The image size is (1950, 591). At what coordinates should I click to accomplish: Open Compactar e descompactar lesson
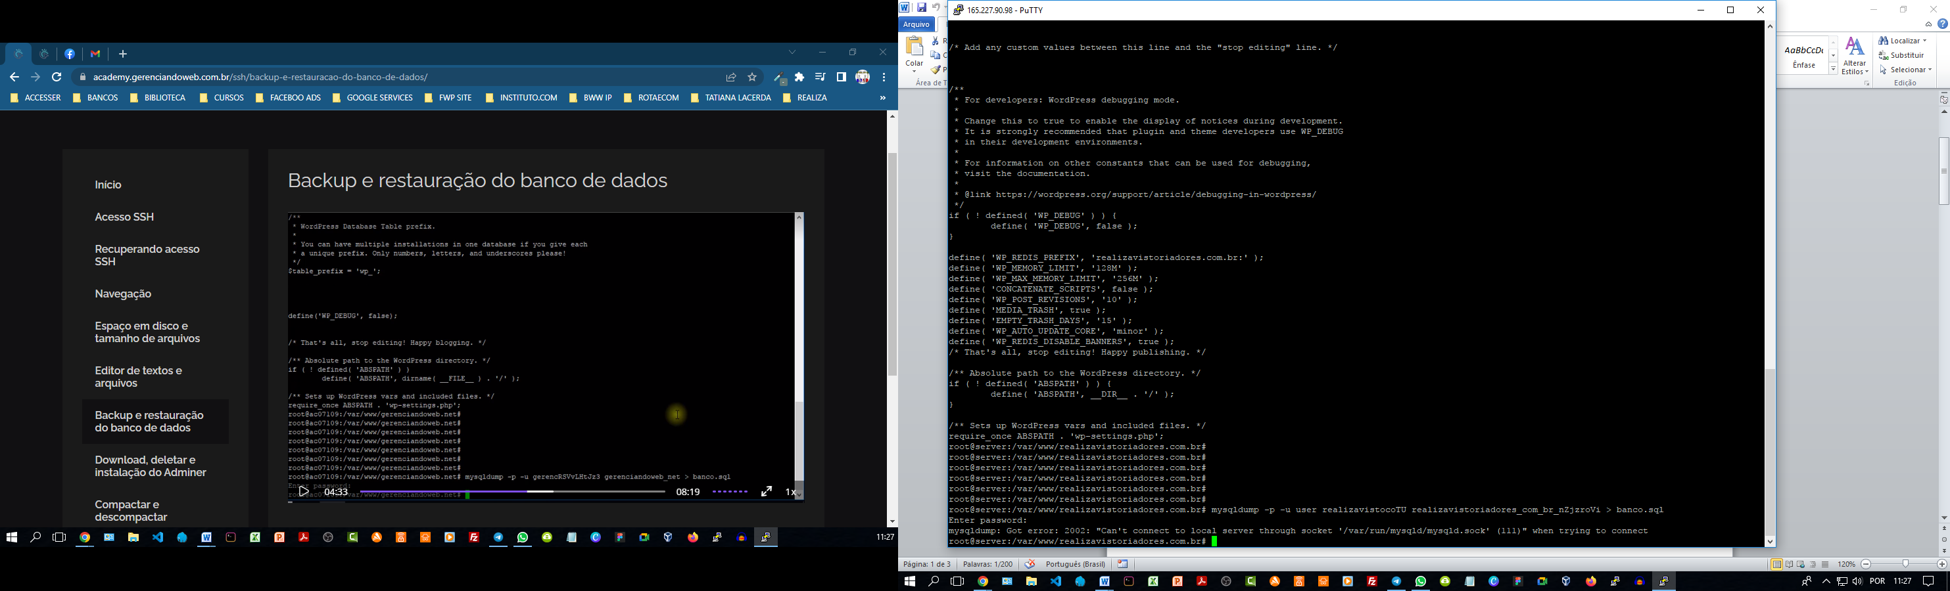[131, 511]
